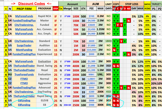Open the SurgeTrader link
Screen dimensions: 162x109
pos(24,46)
